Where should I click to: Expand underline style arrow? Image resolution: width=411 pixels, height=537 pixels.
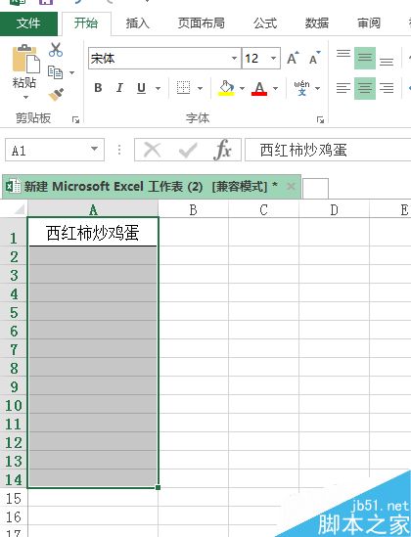tap(158, 88)
